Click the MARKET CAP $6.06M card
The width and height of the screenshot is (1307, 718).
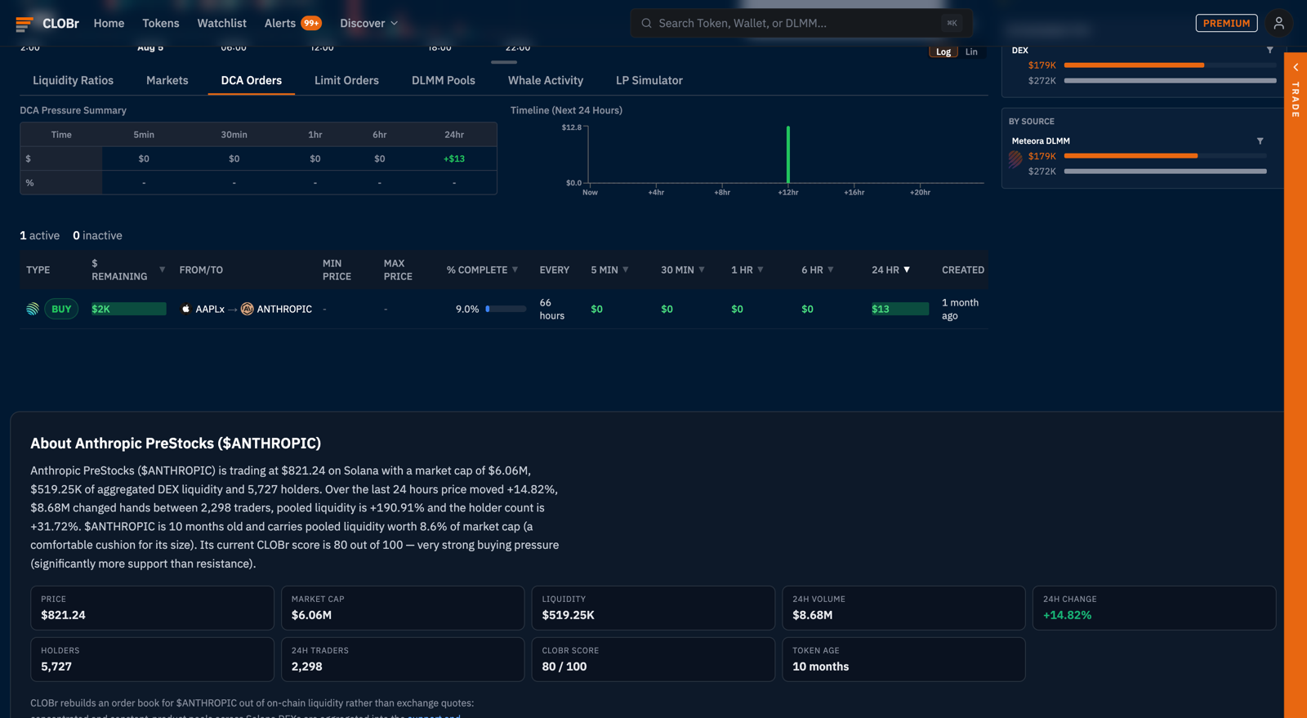coord(403,608)
